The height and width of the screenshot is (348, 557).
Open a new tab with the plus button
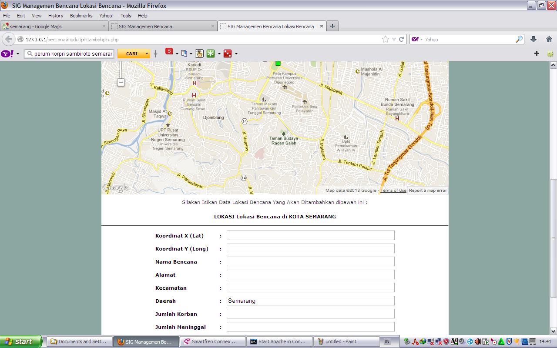coord(332,26)
